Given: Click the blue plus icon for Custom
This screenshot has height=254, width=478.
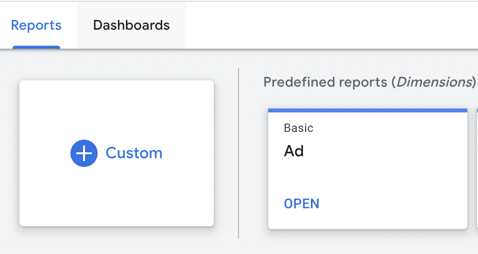Looking at the screenshot, I should click(x=84, y=153).
